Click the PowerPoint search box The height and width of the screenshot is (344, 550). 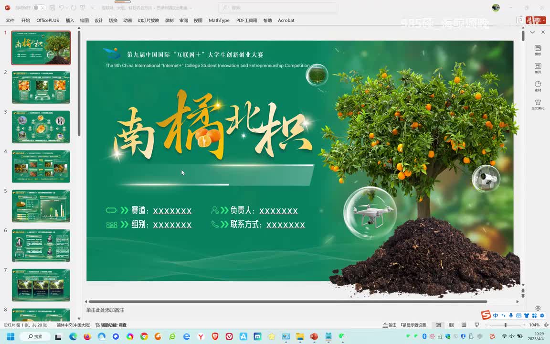click(x=277, y=8)
